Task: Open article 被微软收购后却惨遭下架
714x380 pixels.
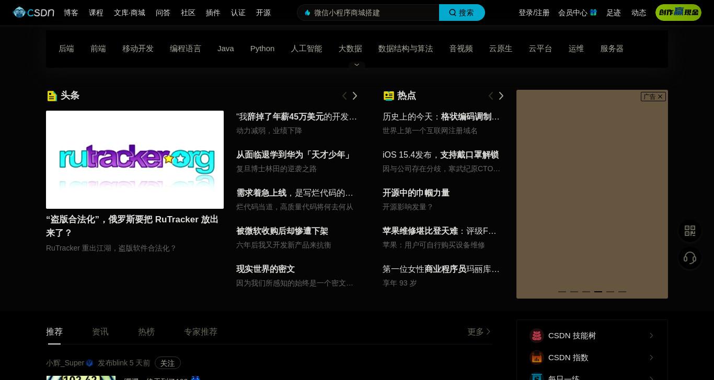Action: pos(282,231)
